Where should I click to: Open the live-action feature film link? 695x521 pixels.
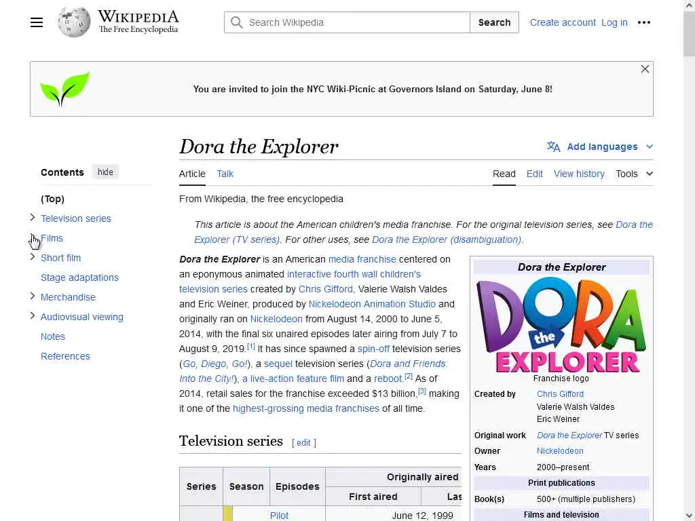[x=293, y=379]
